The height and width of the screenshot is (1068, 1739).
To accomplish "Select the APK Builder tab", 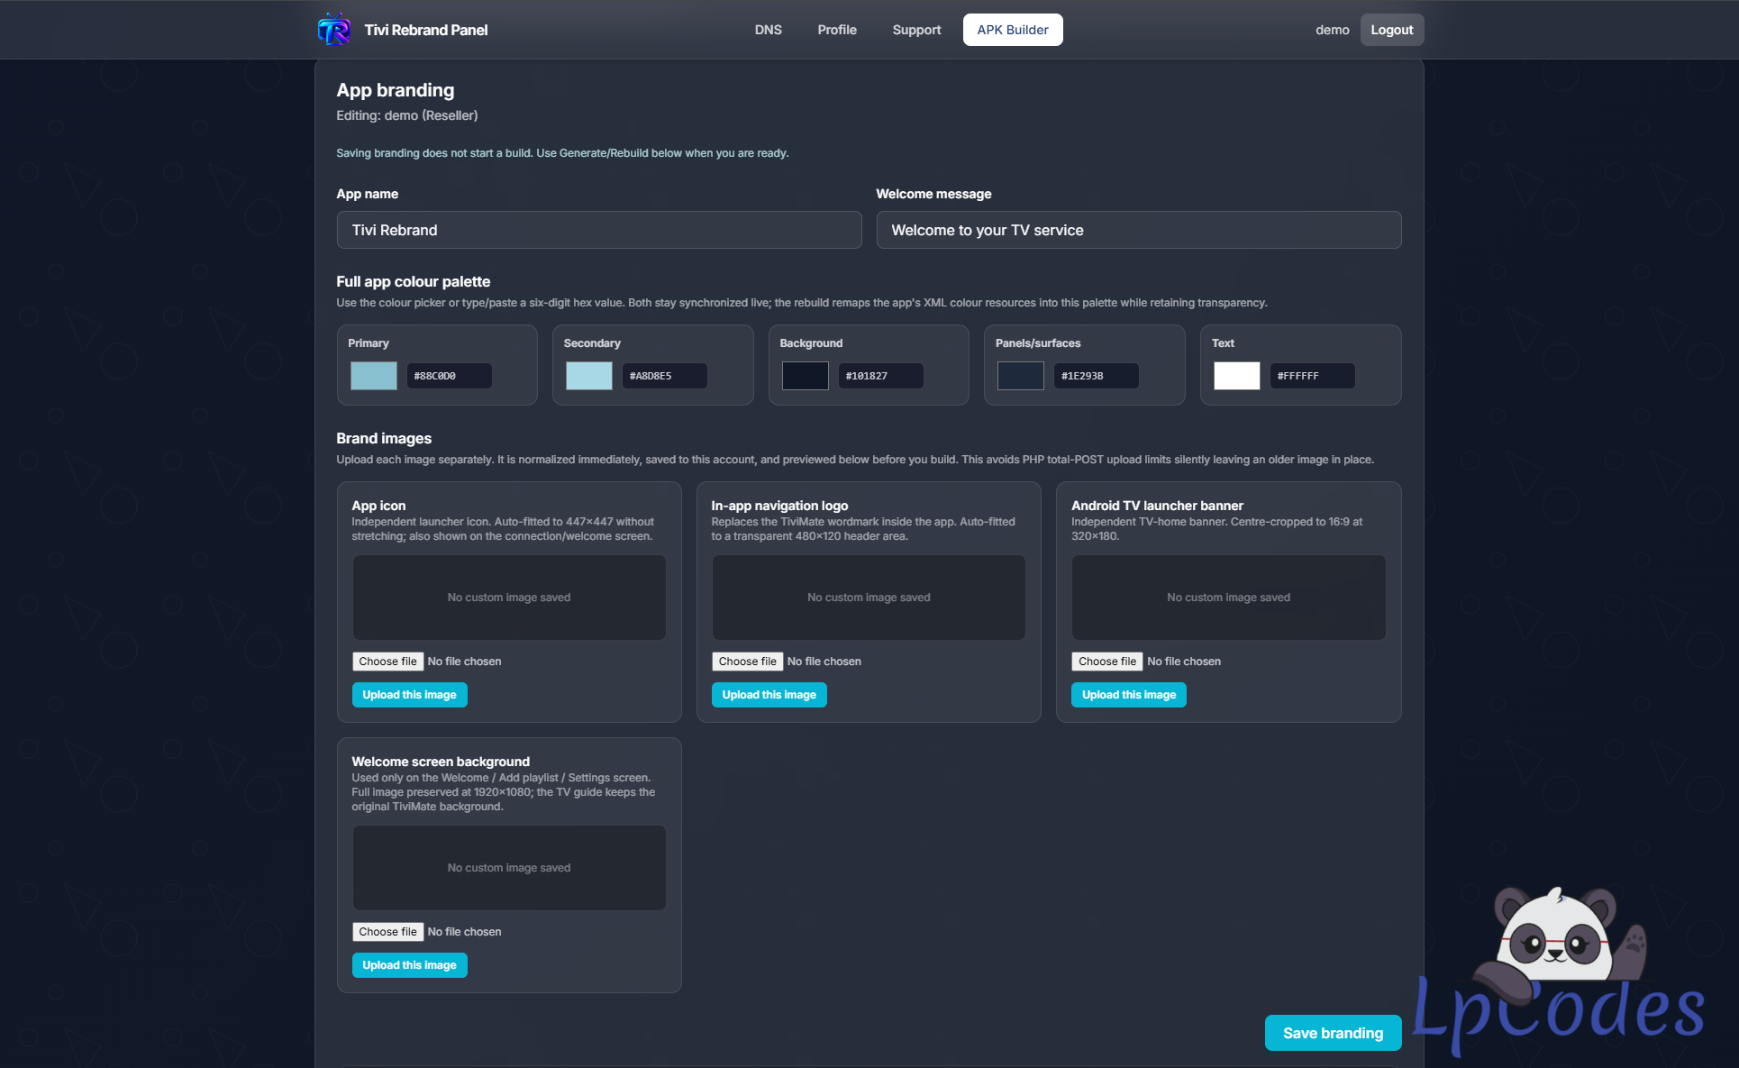I will tap(1013, 30).
